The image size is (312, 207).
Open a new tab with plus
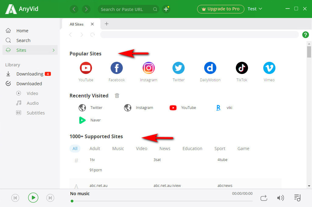(107, 24)
